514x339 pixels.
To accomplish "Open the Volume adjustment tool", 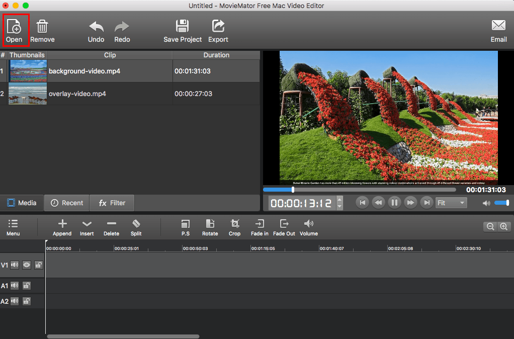I will [308, 227].
